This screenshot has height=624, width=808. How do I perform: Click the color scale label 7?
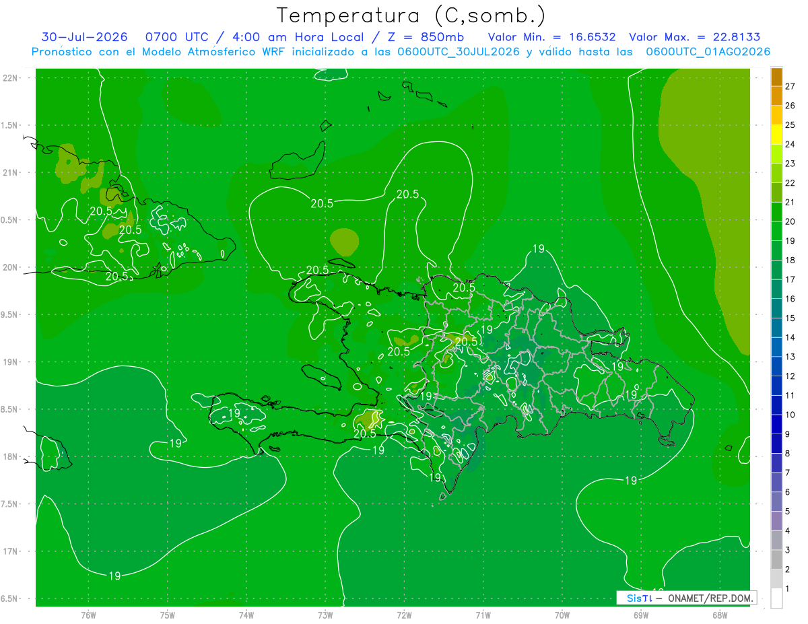788,473
